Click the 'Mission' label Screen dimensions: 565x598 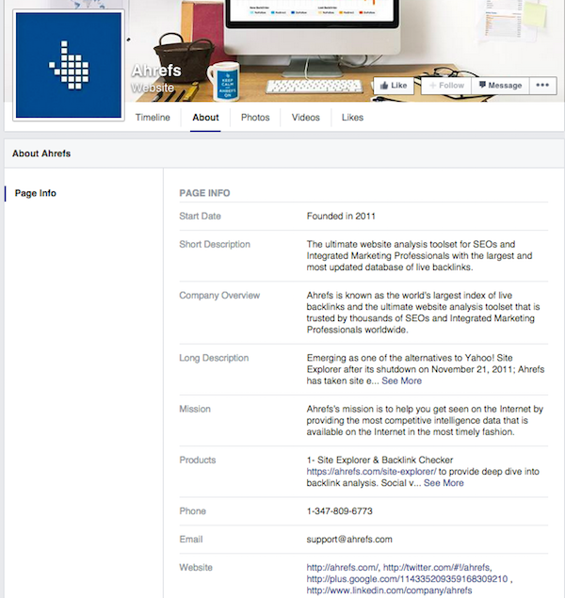point(195,410)
